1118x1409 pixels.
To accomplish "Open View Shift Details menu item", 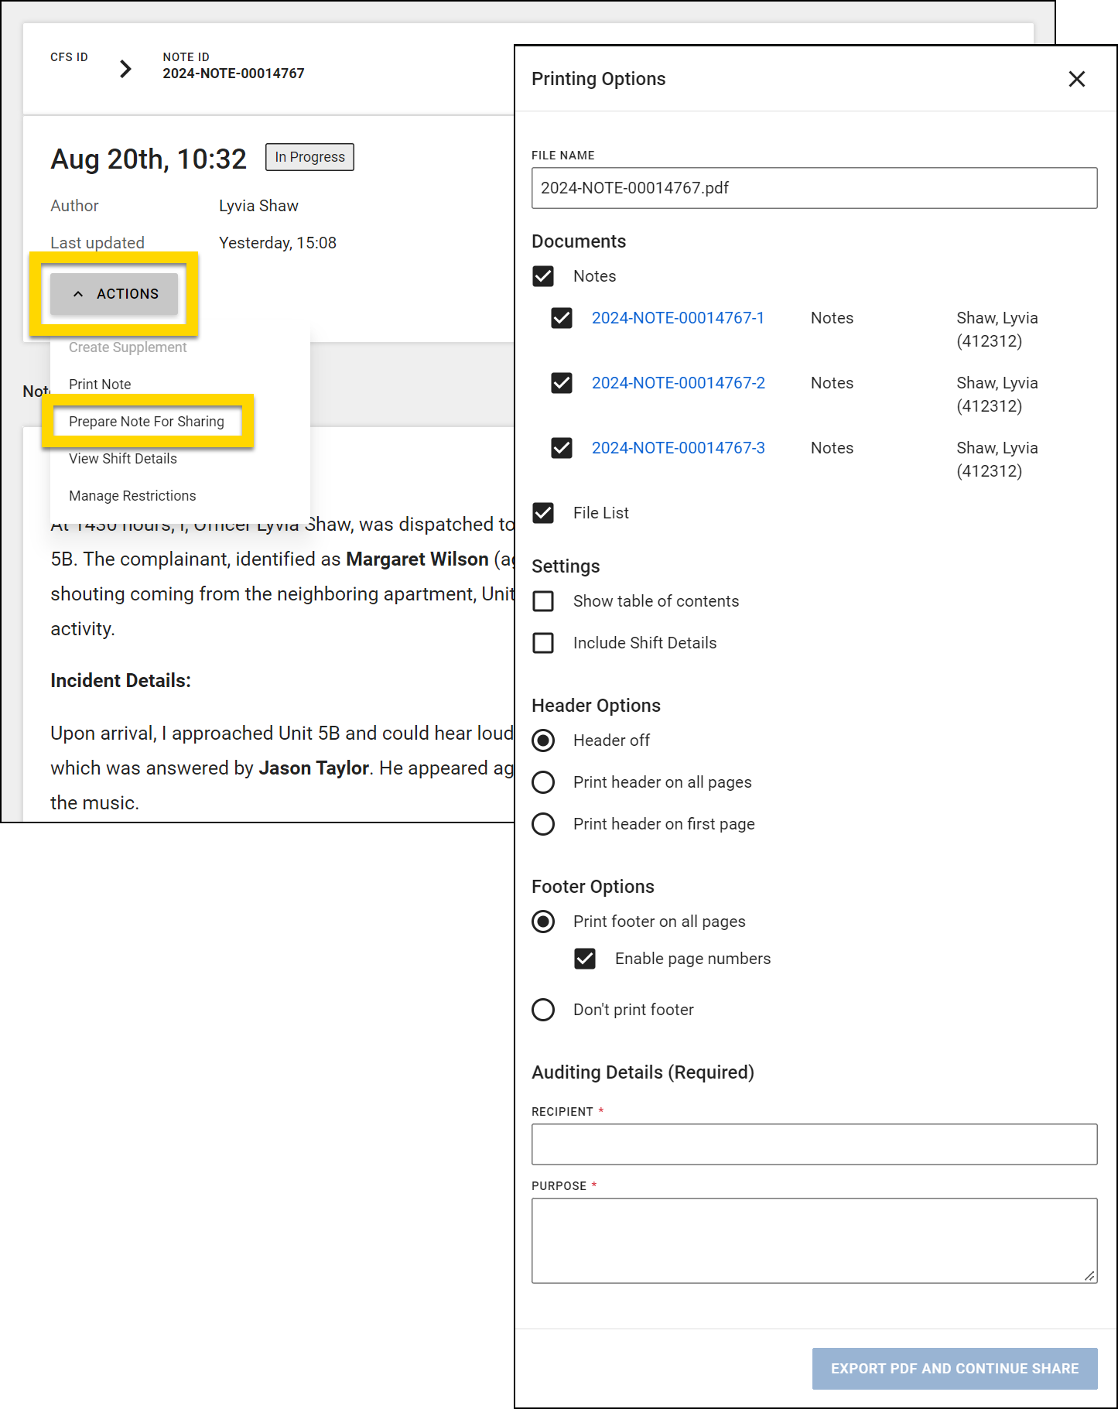I will click(123, 459).
